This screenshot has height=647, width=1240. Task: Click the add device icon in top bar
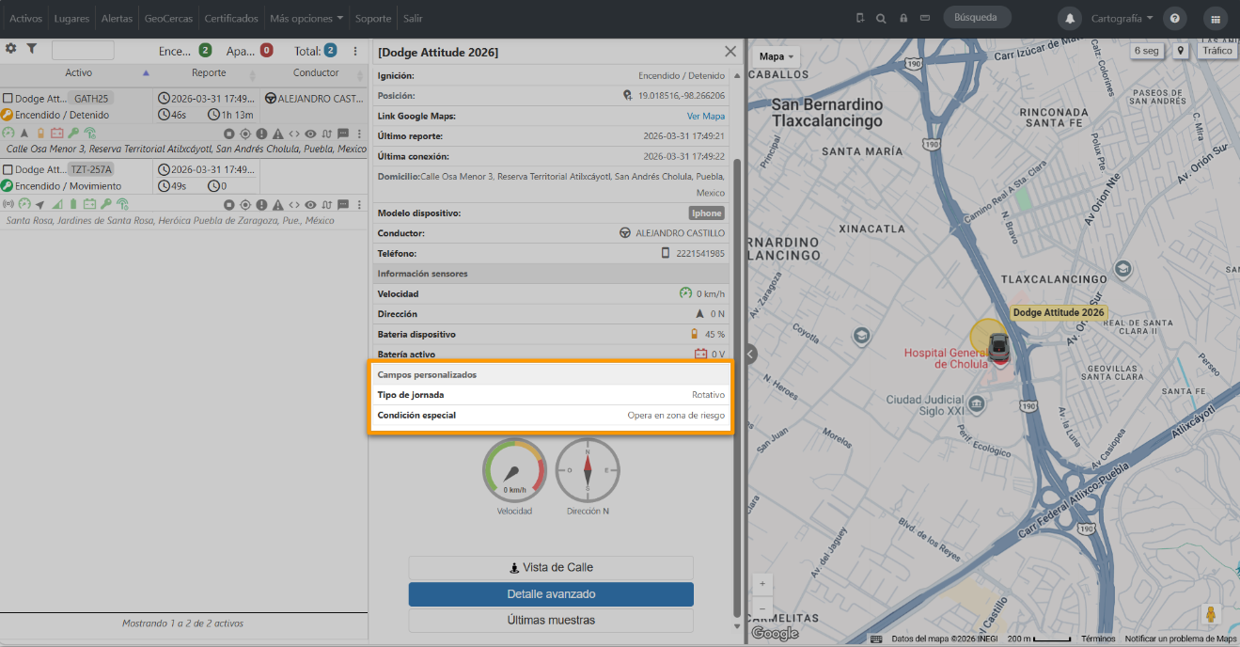(x=859, y=18)
